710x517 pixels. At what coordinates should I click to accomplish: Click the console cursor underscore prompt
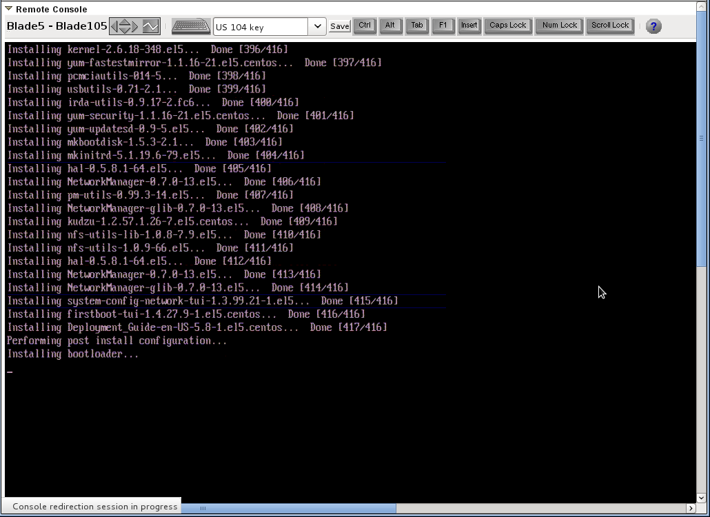[10, 372]
